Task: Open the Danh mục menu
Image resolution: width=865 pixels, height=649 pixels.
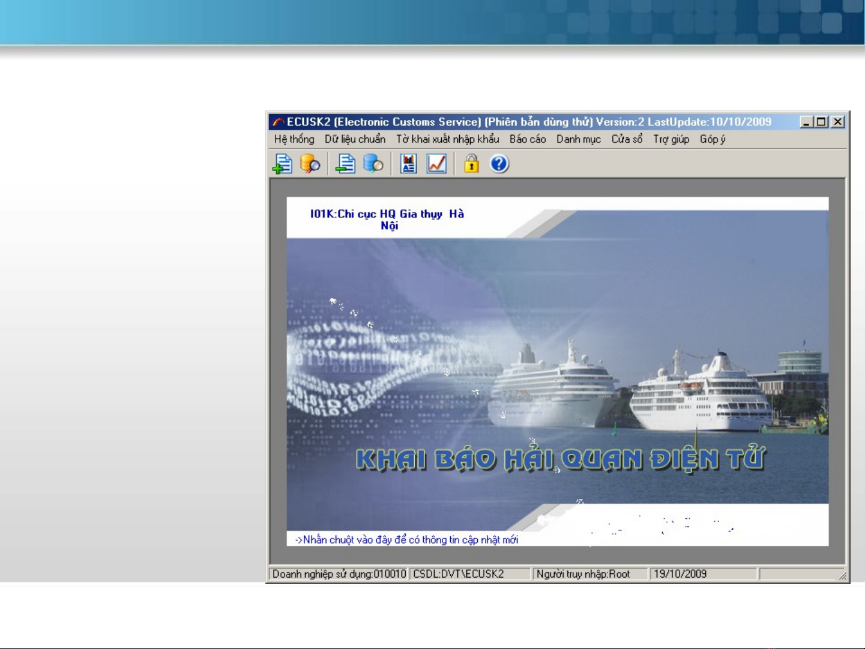Action: (x=578, y=139)
